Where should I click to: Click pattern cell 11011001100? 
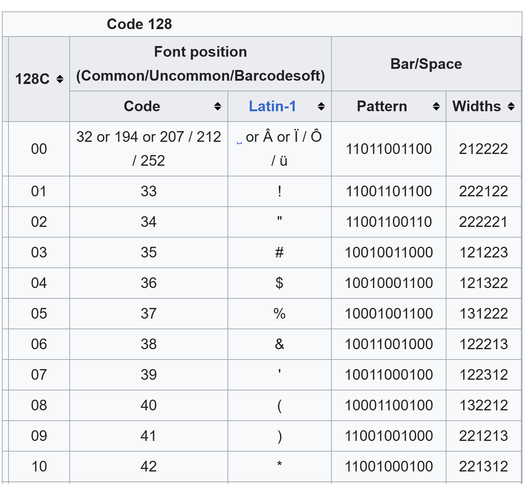click(389, 149)
